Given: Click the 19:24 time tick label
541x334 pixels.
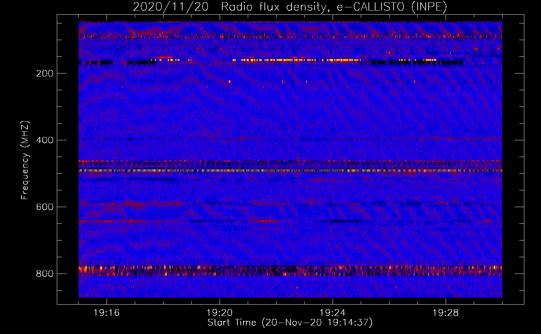Looking at the screenshot, I should coord(333,313).
